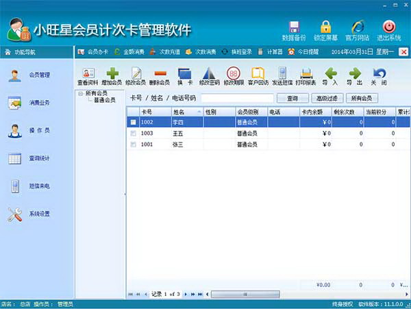Sort by the 性别 column header
Screen dimensions: 411x309
pos(219,112)
